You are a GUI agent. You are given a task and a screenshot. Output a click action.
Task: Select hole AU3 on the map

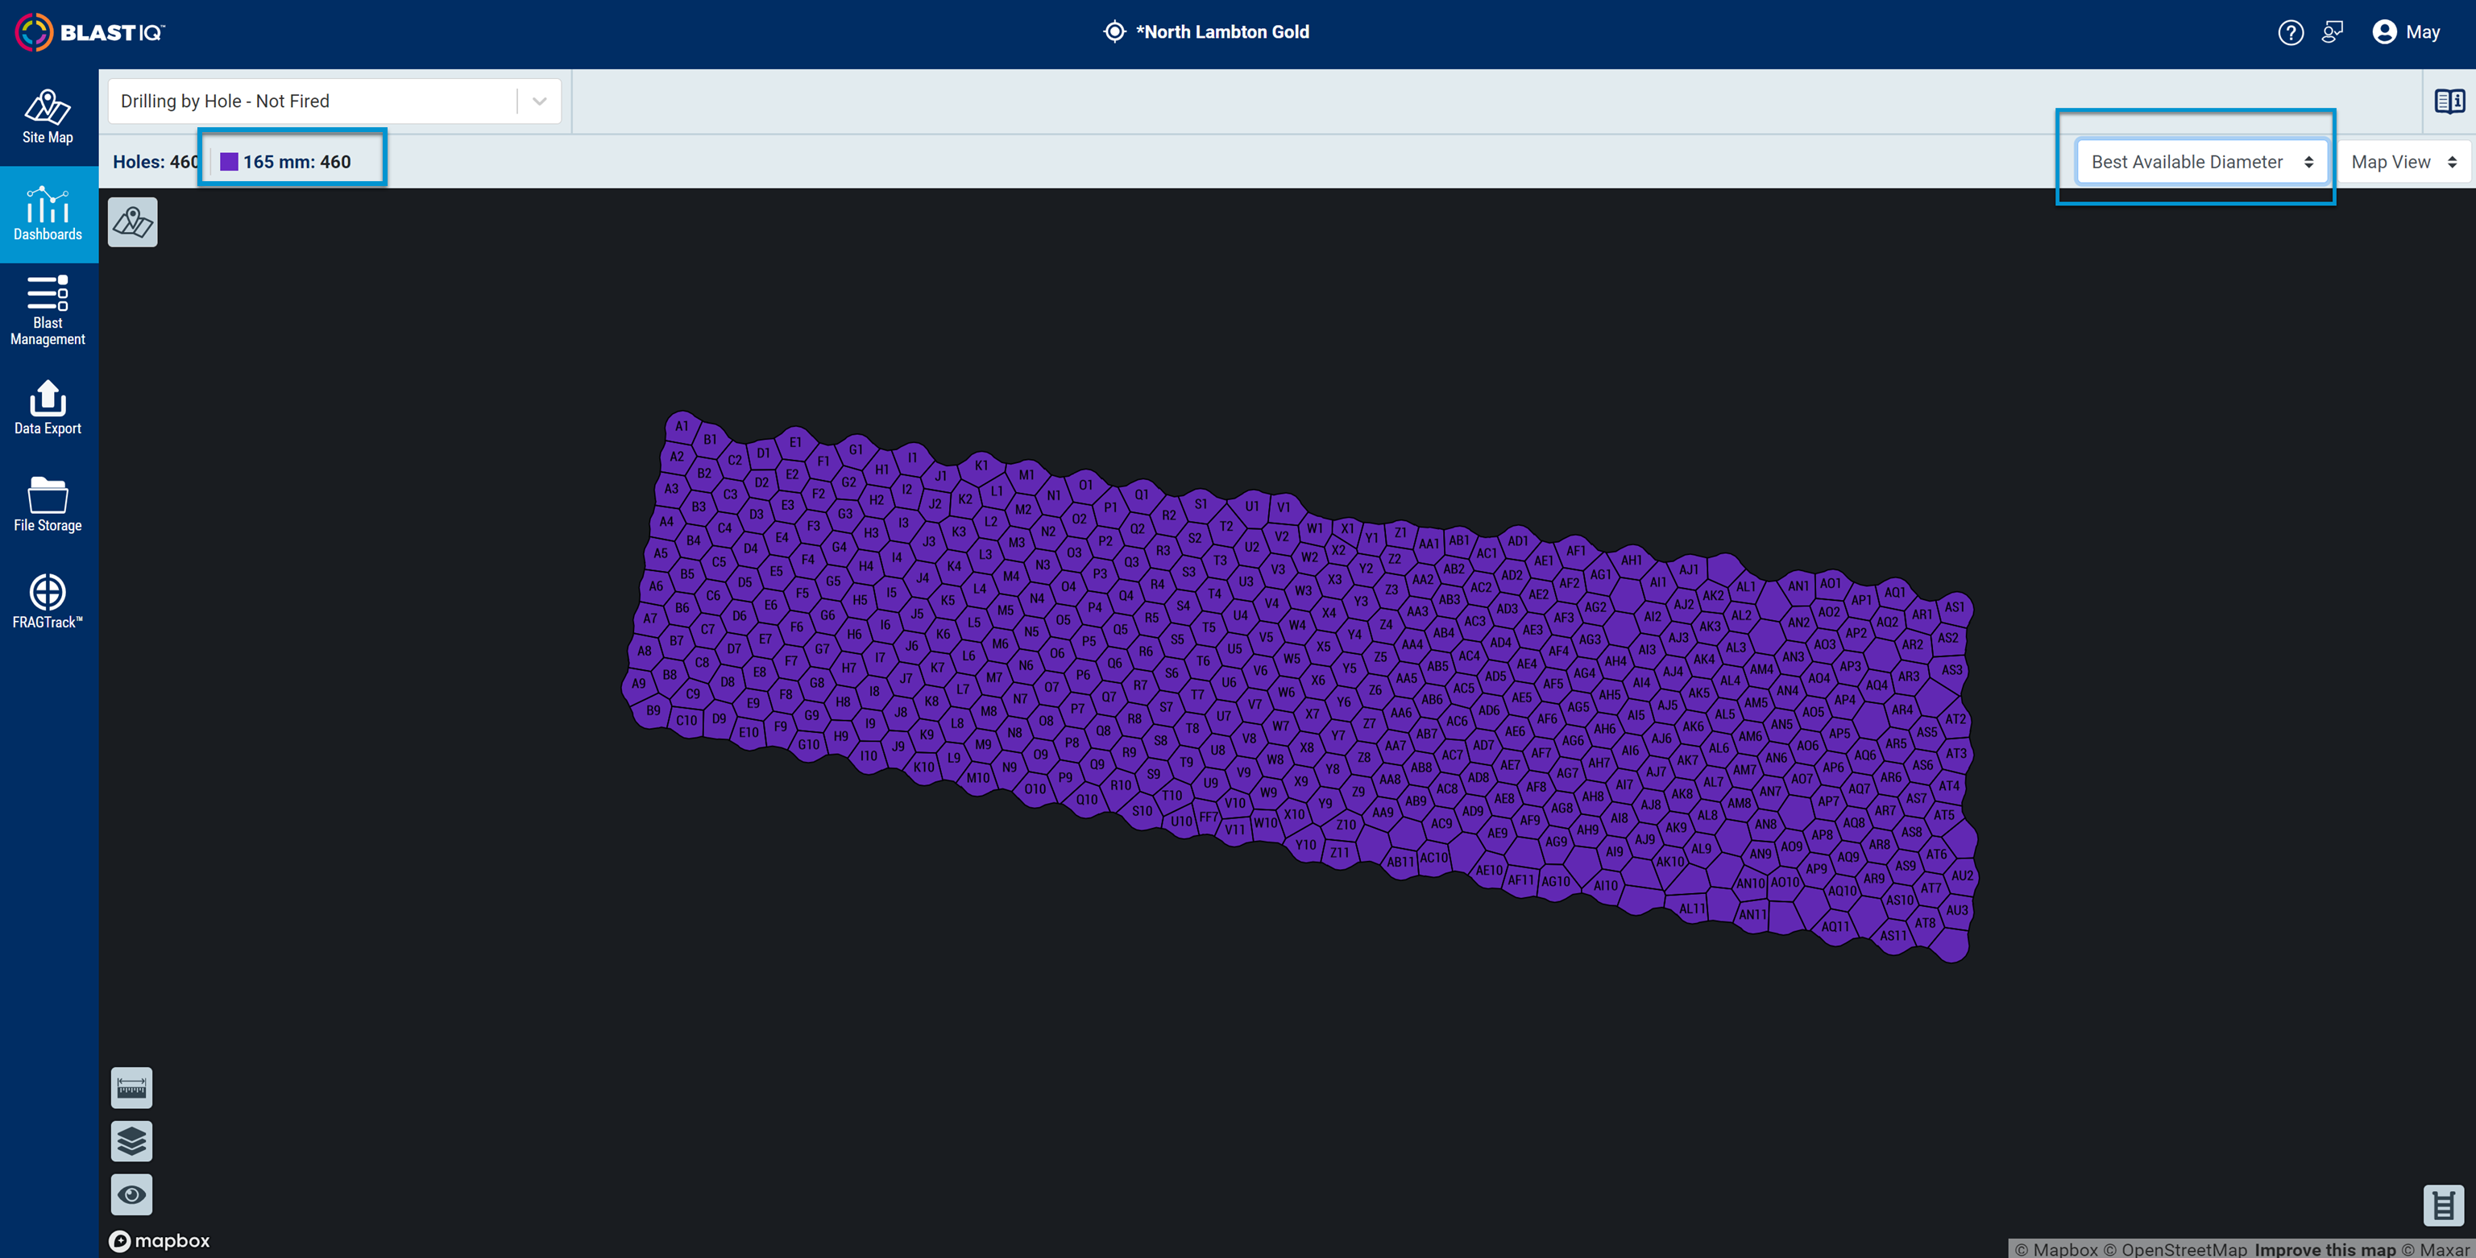1956,909
